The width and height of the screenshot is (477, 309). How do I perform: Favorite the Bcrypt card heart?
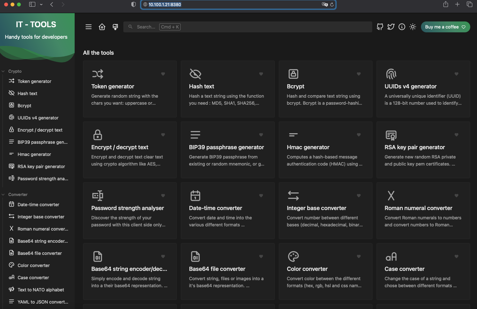coord(359,74)
